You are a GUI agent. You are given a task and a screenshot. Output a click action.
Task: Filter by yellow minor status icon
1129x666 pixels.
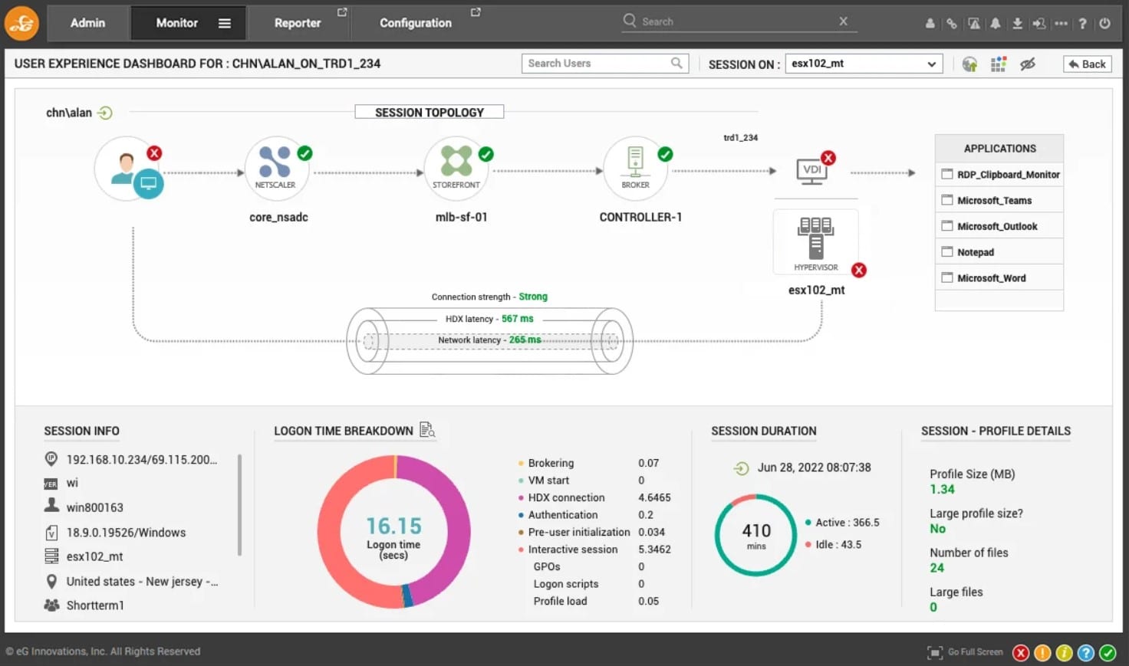coord(1064,653)
